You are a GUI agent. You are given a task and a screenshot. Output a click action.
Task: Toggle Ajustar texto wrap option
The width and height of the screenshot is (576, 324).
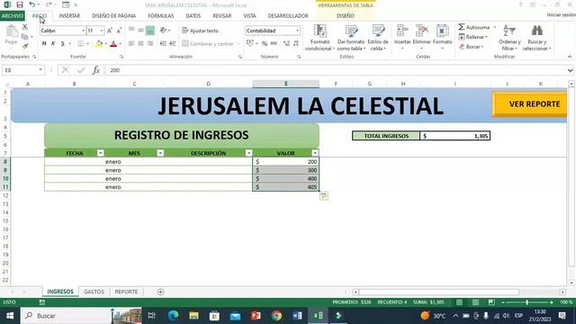coord(201,31)
